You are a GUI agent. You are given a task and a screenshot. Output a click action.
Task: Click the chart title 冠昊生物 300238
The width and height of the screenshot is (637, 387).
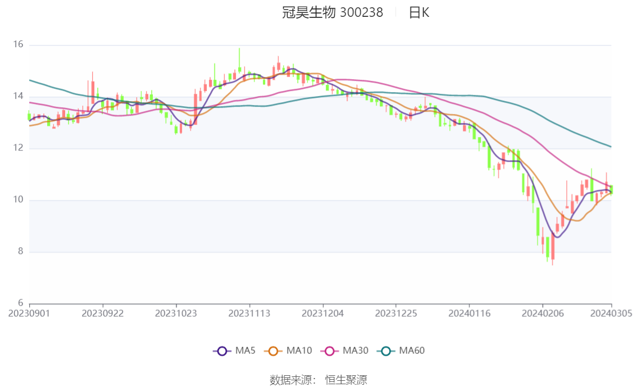pos(333,13)
